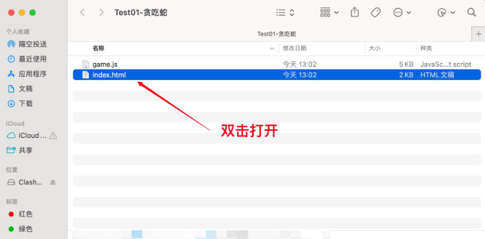Viewport: 485px width, 239px height.
Task: Open 隔空投送 in the sidebar
Action: [x=32, y=44]
